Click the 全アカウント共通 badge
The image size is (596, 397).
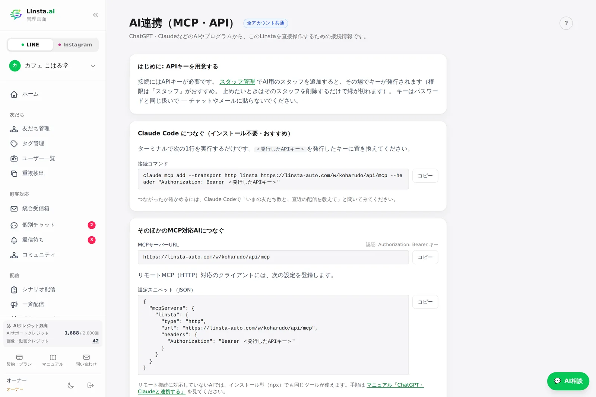point(266,23)
